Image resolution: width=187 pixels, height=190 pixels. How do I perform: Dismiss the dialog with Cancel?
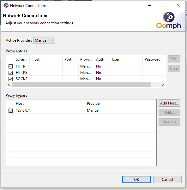(x=167, y=180)
